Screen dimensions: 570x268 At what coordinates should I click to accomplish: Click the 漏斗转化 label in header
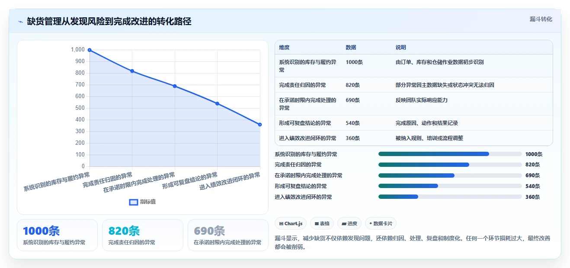point(541,19)
